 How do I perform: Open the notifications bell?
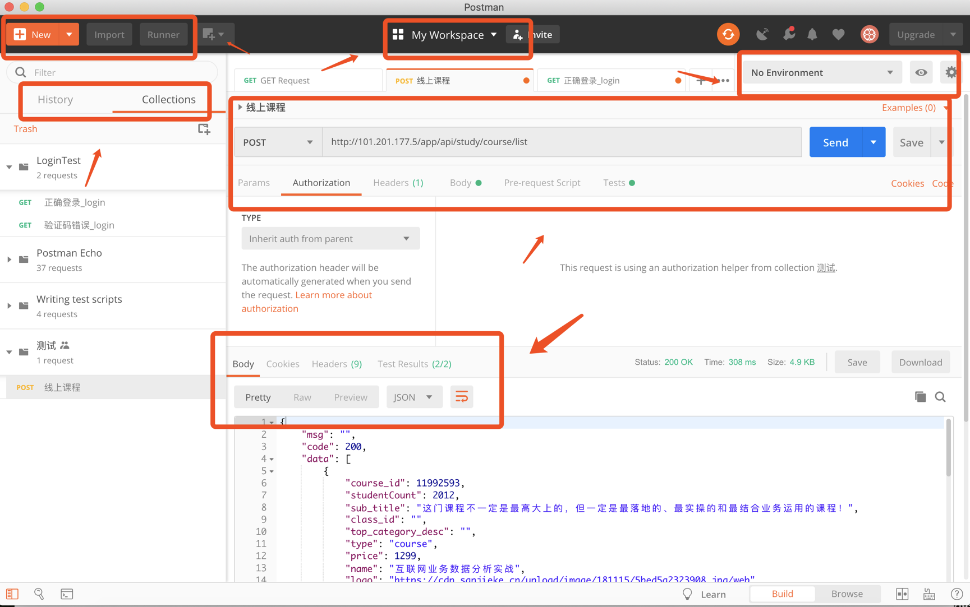click(x=812, y=34)
